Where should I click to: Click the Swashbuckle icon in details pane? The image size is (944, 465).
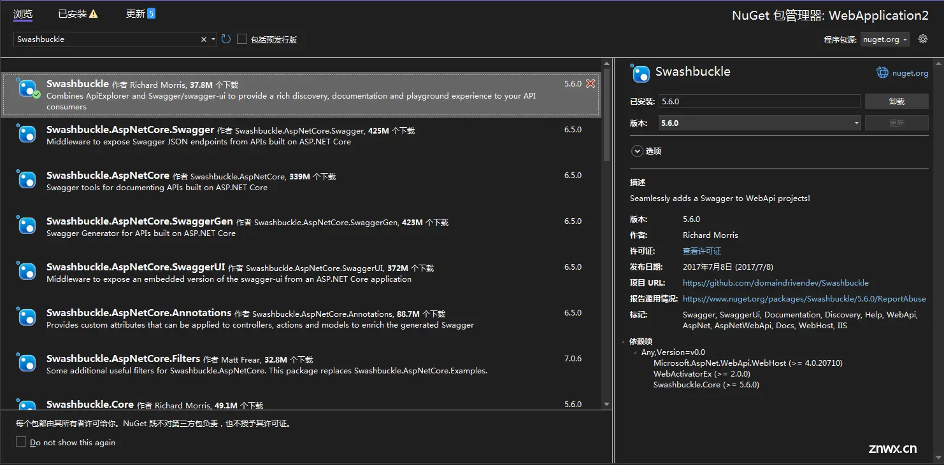click(640, 73)
